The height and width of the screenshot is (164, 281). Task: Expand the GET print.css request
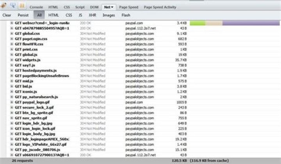click(x=12, y=49)
